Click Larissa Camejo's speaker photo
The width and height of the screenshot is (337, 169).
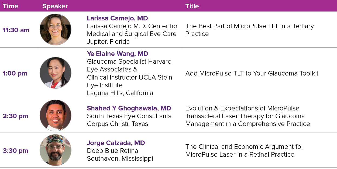pyautogui.click(x=56, y=30)
